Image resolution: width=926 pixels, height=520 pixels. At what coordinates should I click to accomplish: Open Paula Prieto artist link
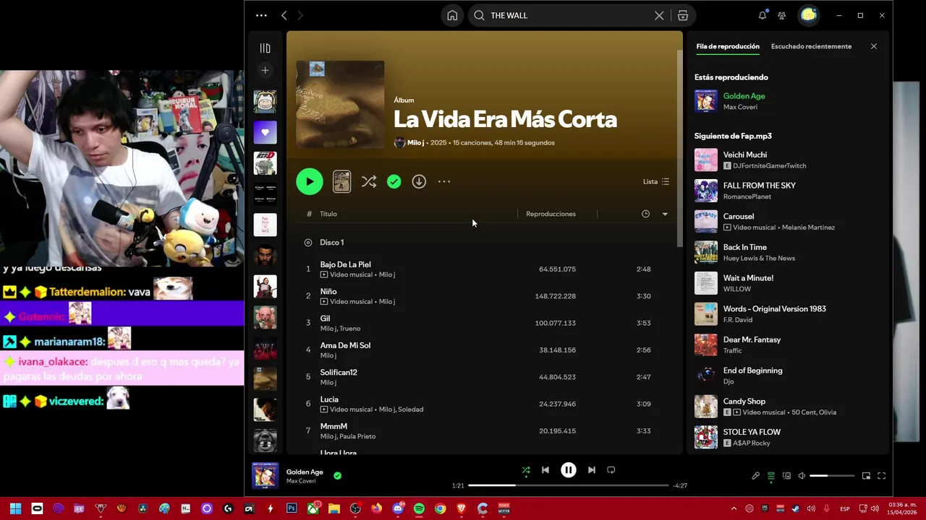tap(358, 436)
